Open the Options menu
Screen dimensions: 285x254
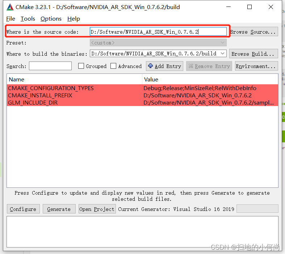[51, 19]
